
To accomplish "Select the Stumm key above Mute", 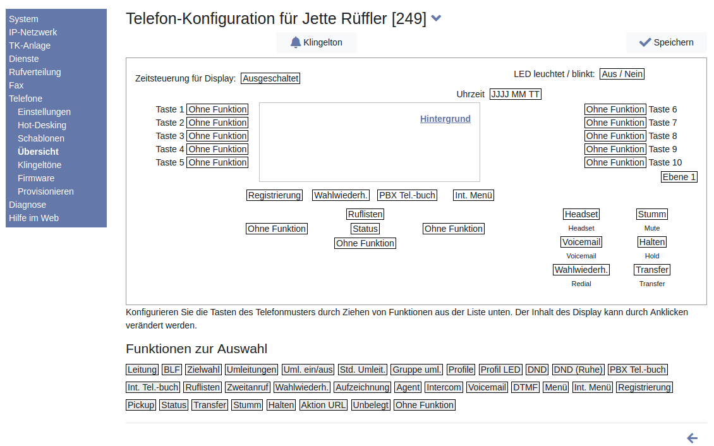I will click(x=652, y=214).
